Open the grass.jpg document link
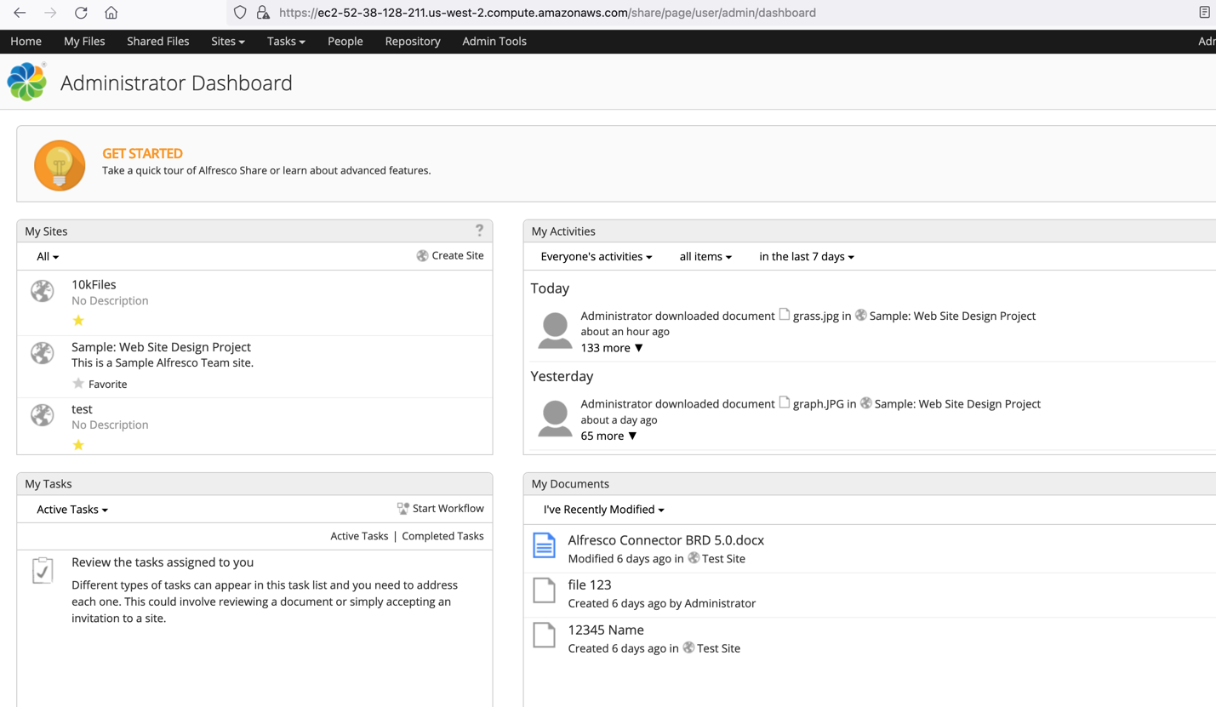The image size is (1216, 707). tap(816, 316)
